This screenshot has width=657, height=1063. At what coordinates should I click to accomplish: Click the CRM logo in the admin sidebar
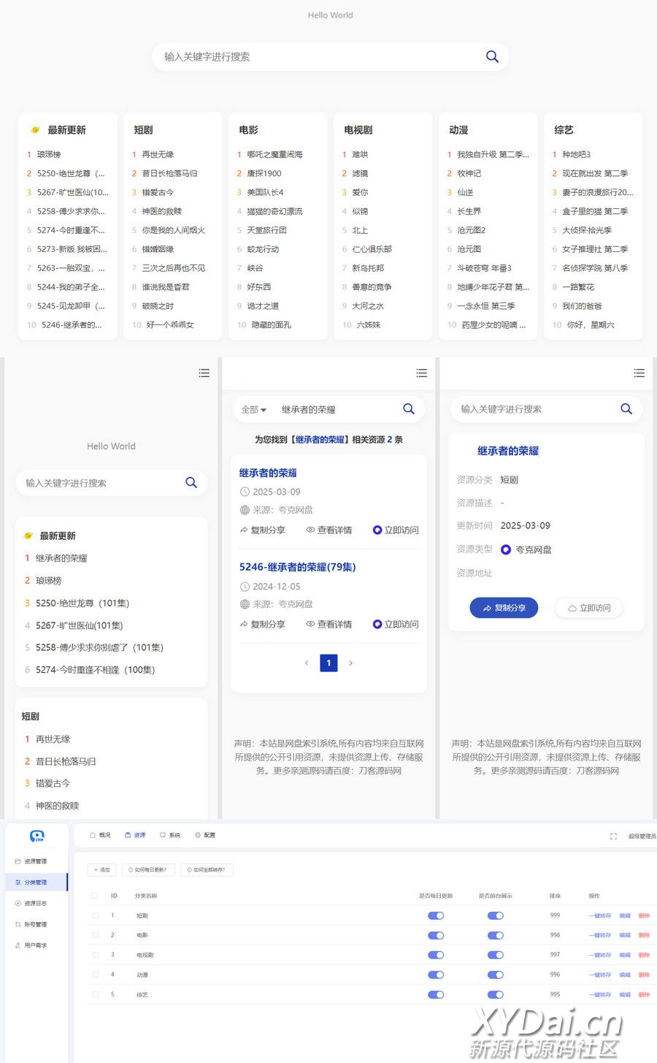(37, 836)
